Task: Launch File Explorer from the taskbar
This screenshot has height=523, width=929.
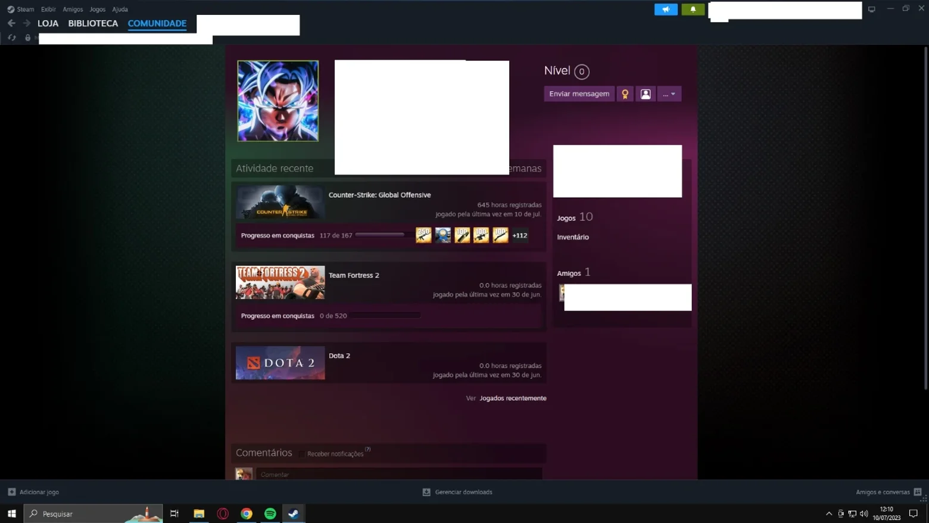Action: click(x=199, y=513)
